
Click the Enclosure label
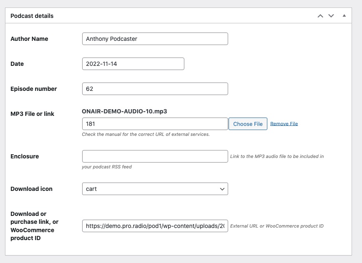[x=25, y=156]
